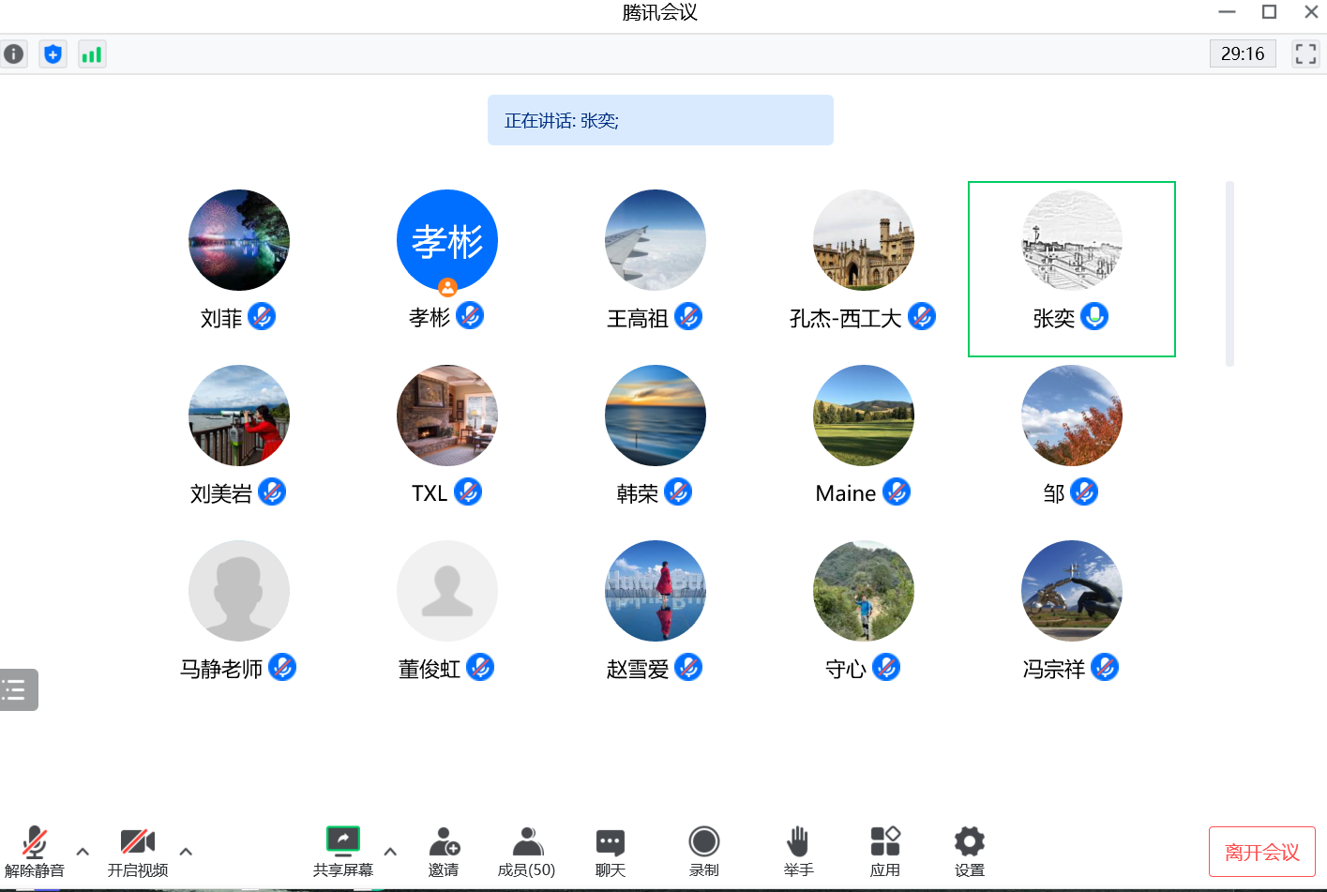The height and width of the screenshot is (892, 1327).
Task: Check network signal strength icon
Action: (92, 54)
